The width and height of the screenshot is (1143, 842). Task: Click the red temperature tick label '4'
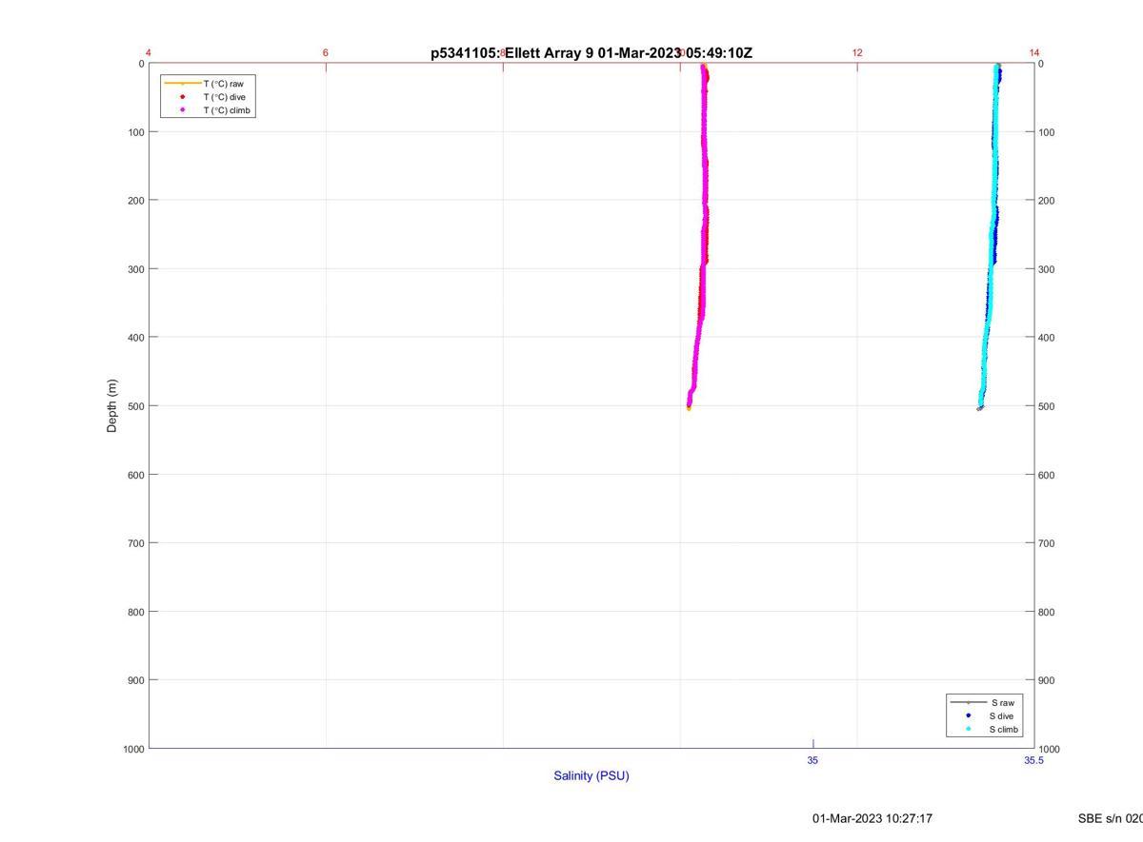149,52
